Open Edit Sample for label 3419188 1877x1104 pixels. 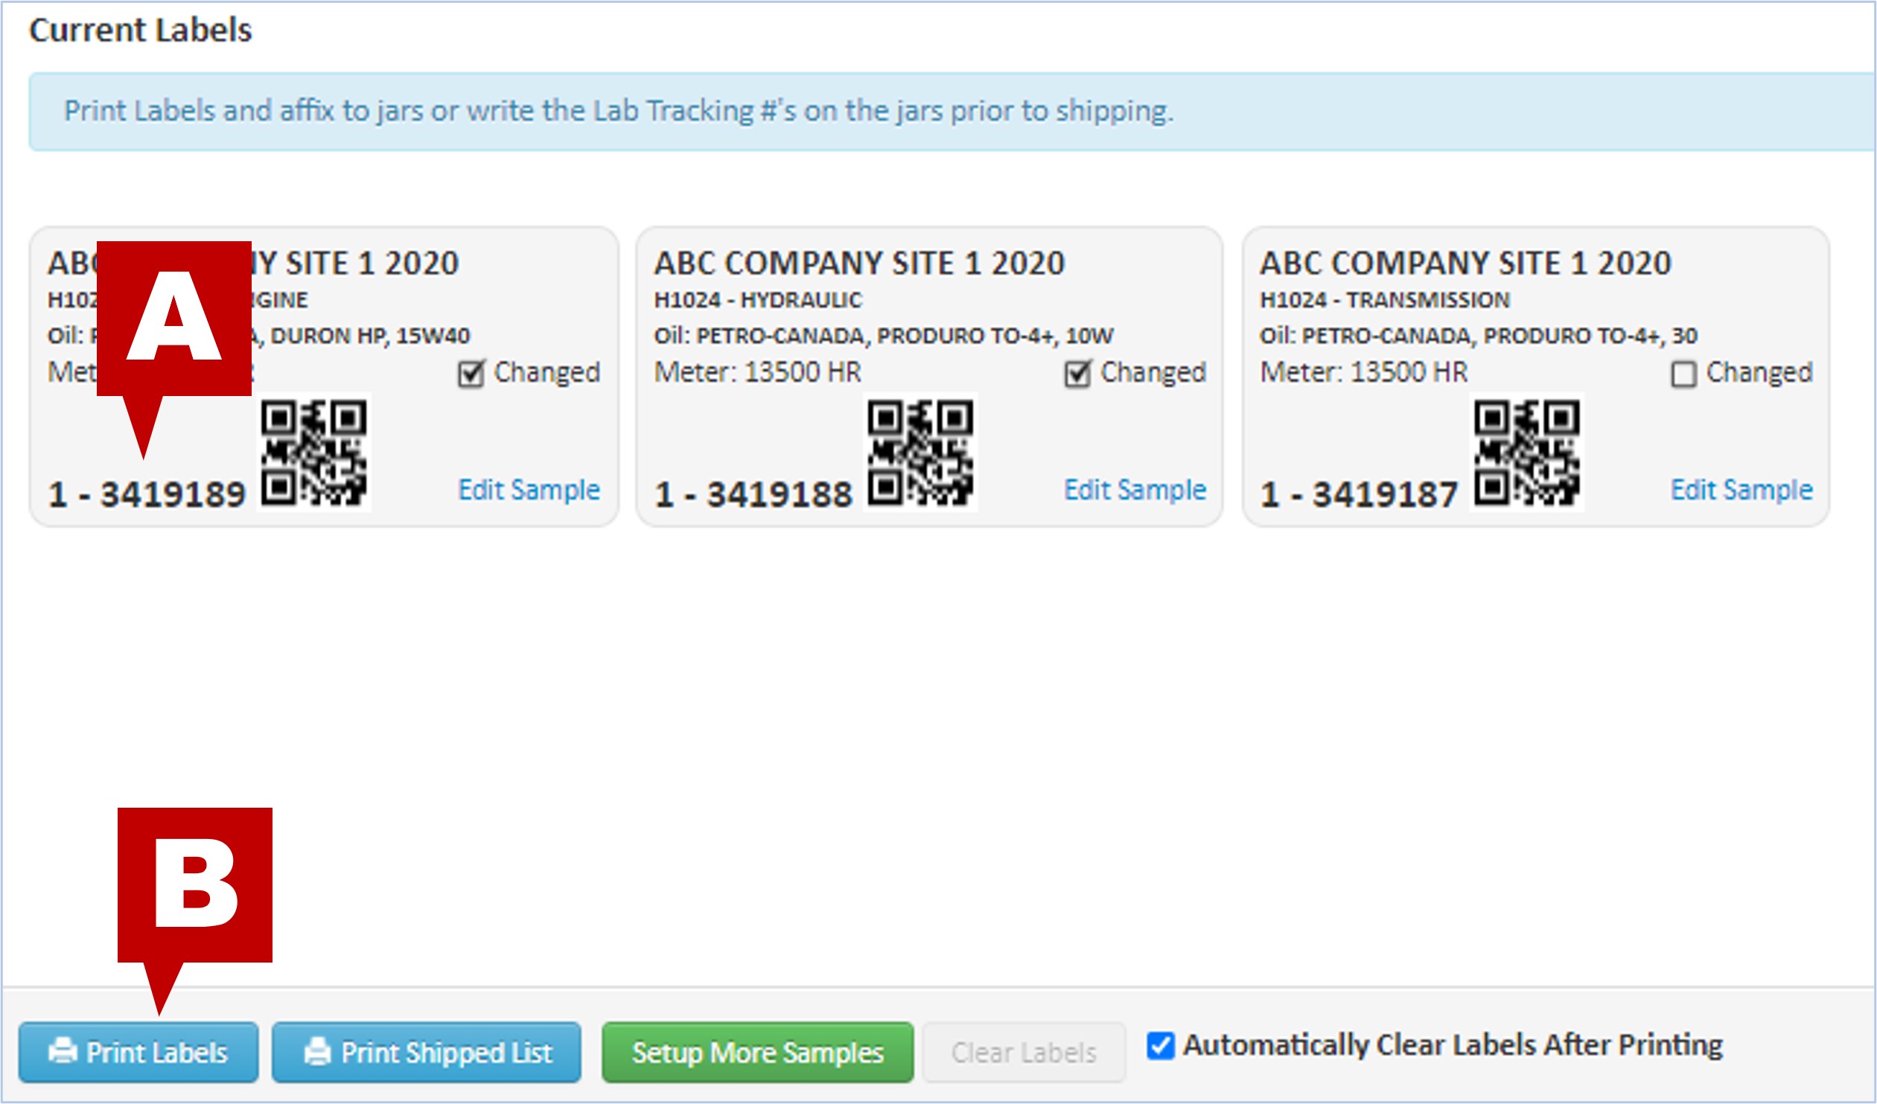[1135, 489]
